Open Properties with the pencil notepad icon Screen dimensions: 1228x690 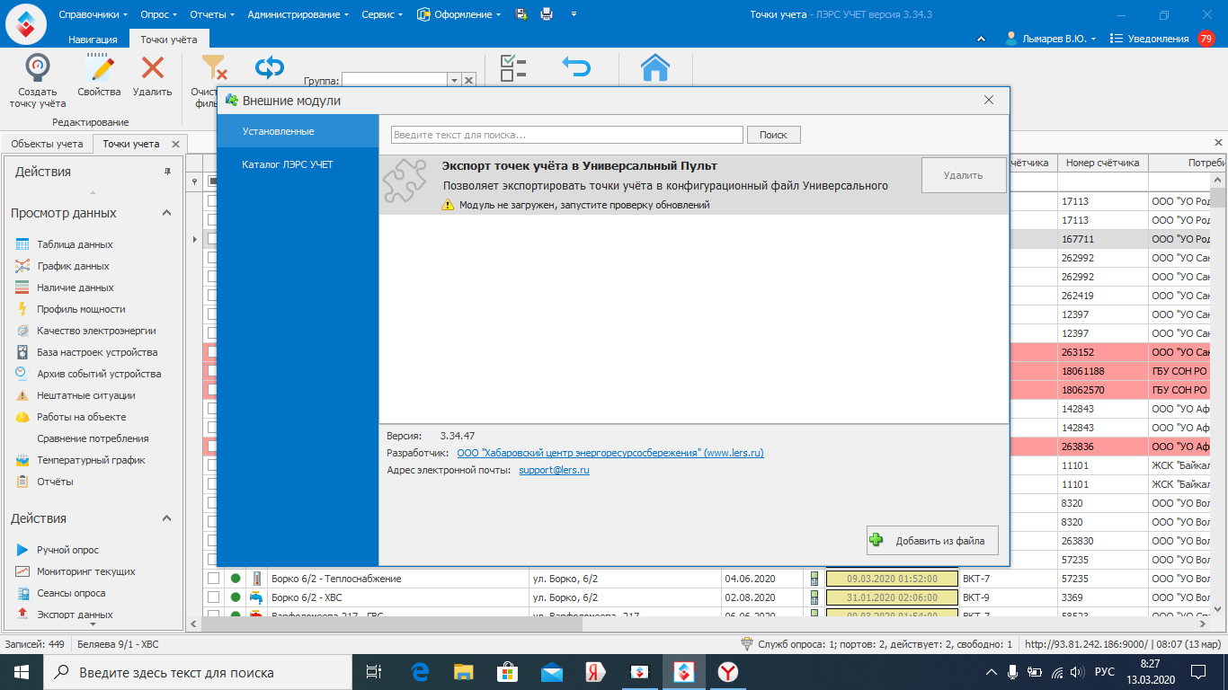(99, 68)
